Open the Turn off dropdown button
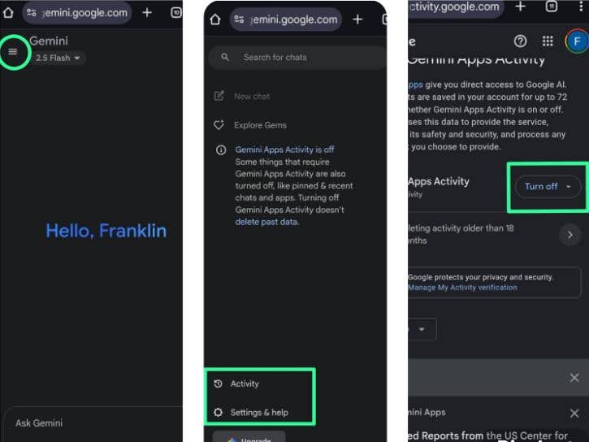 (x=548, y=187)
